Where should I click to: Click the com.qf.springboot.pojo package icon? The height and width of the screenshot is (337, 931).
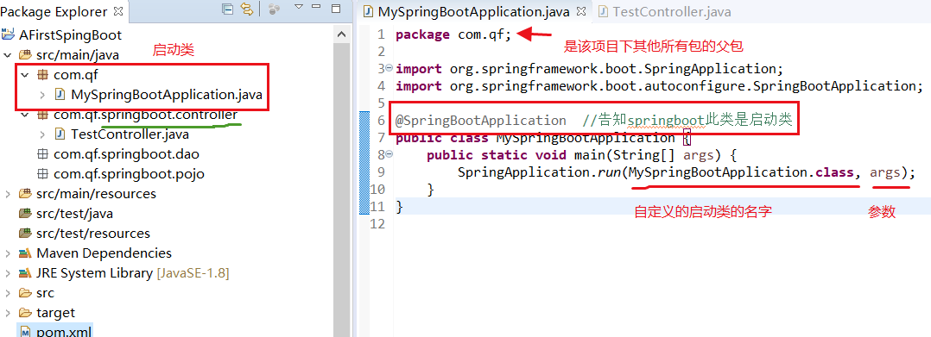pyautogui.click(x=42, y=174)
